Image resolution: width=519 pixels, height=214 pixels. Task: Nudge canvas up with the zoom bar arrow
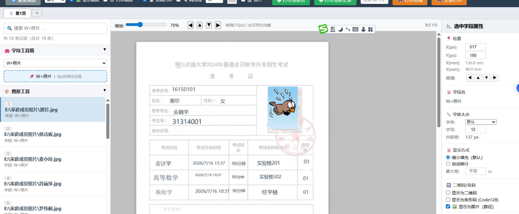(x=200, y=25)
